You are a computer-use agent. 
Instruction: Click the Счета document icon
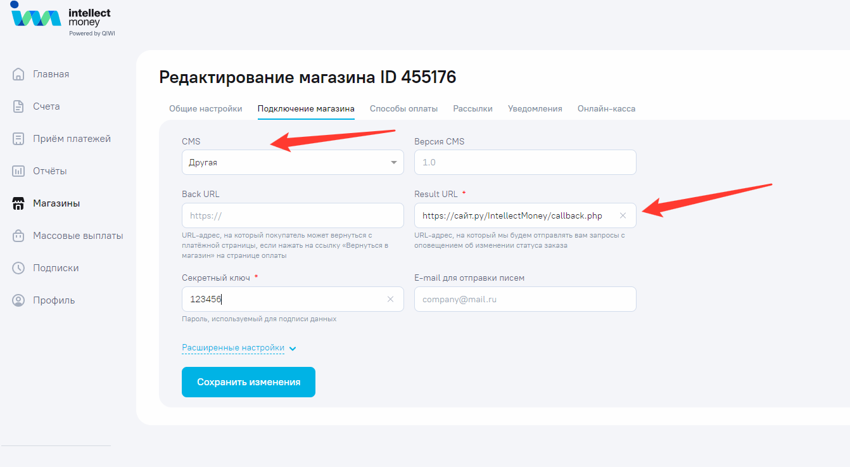click(18, 106)
